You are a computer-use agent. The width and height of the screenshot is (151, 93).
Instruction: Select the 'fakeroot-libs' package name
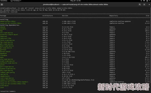tap(6, 38)
